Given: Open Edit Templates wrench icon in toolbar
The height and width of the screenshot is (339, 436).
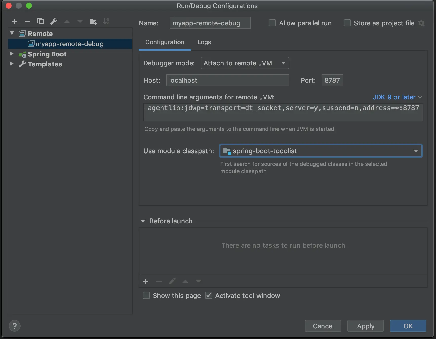Looking at the screenshot, I should (x=54, y=21).
